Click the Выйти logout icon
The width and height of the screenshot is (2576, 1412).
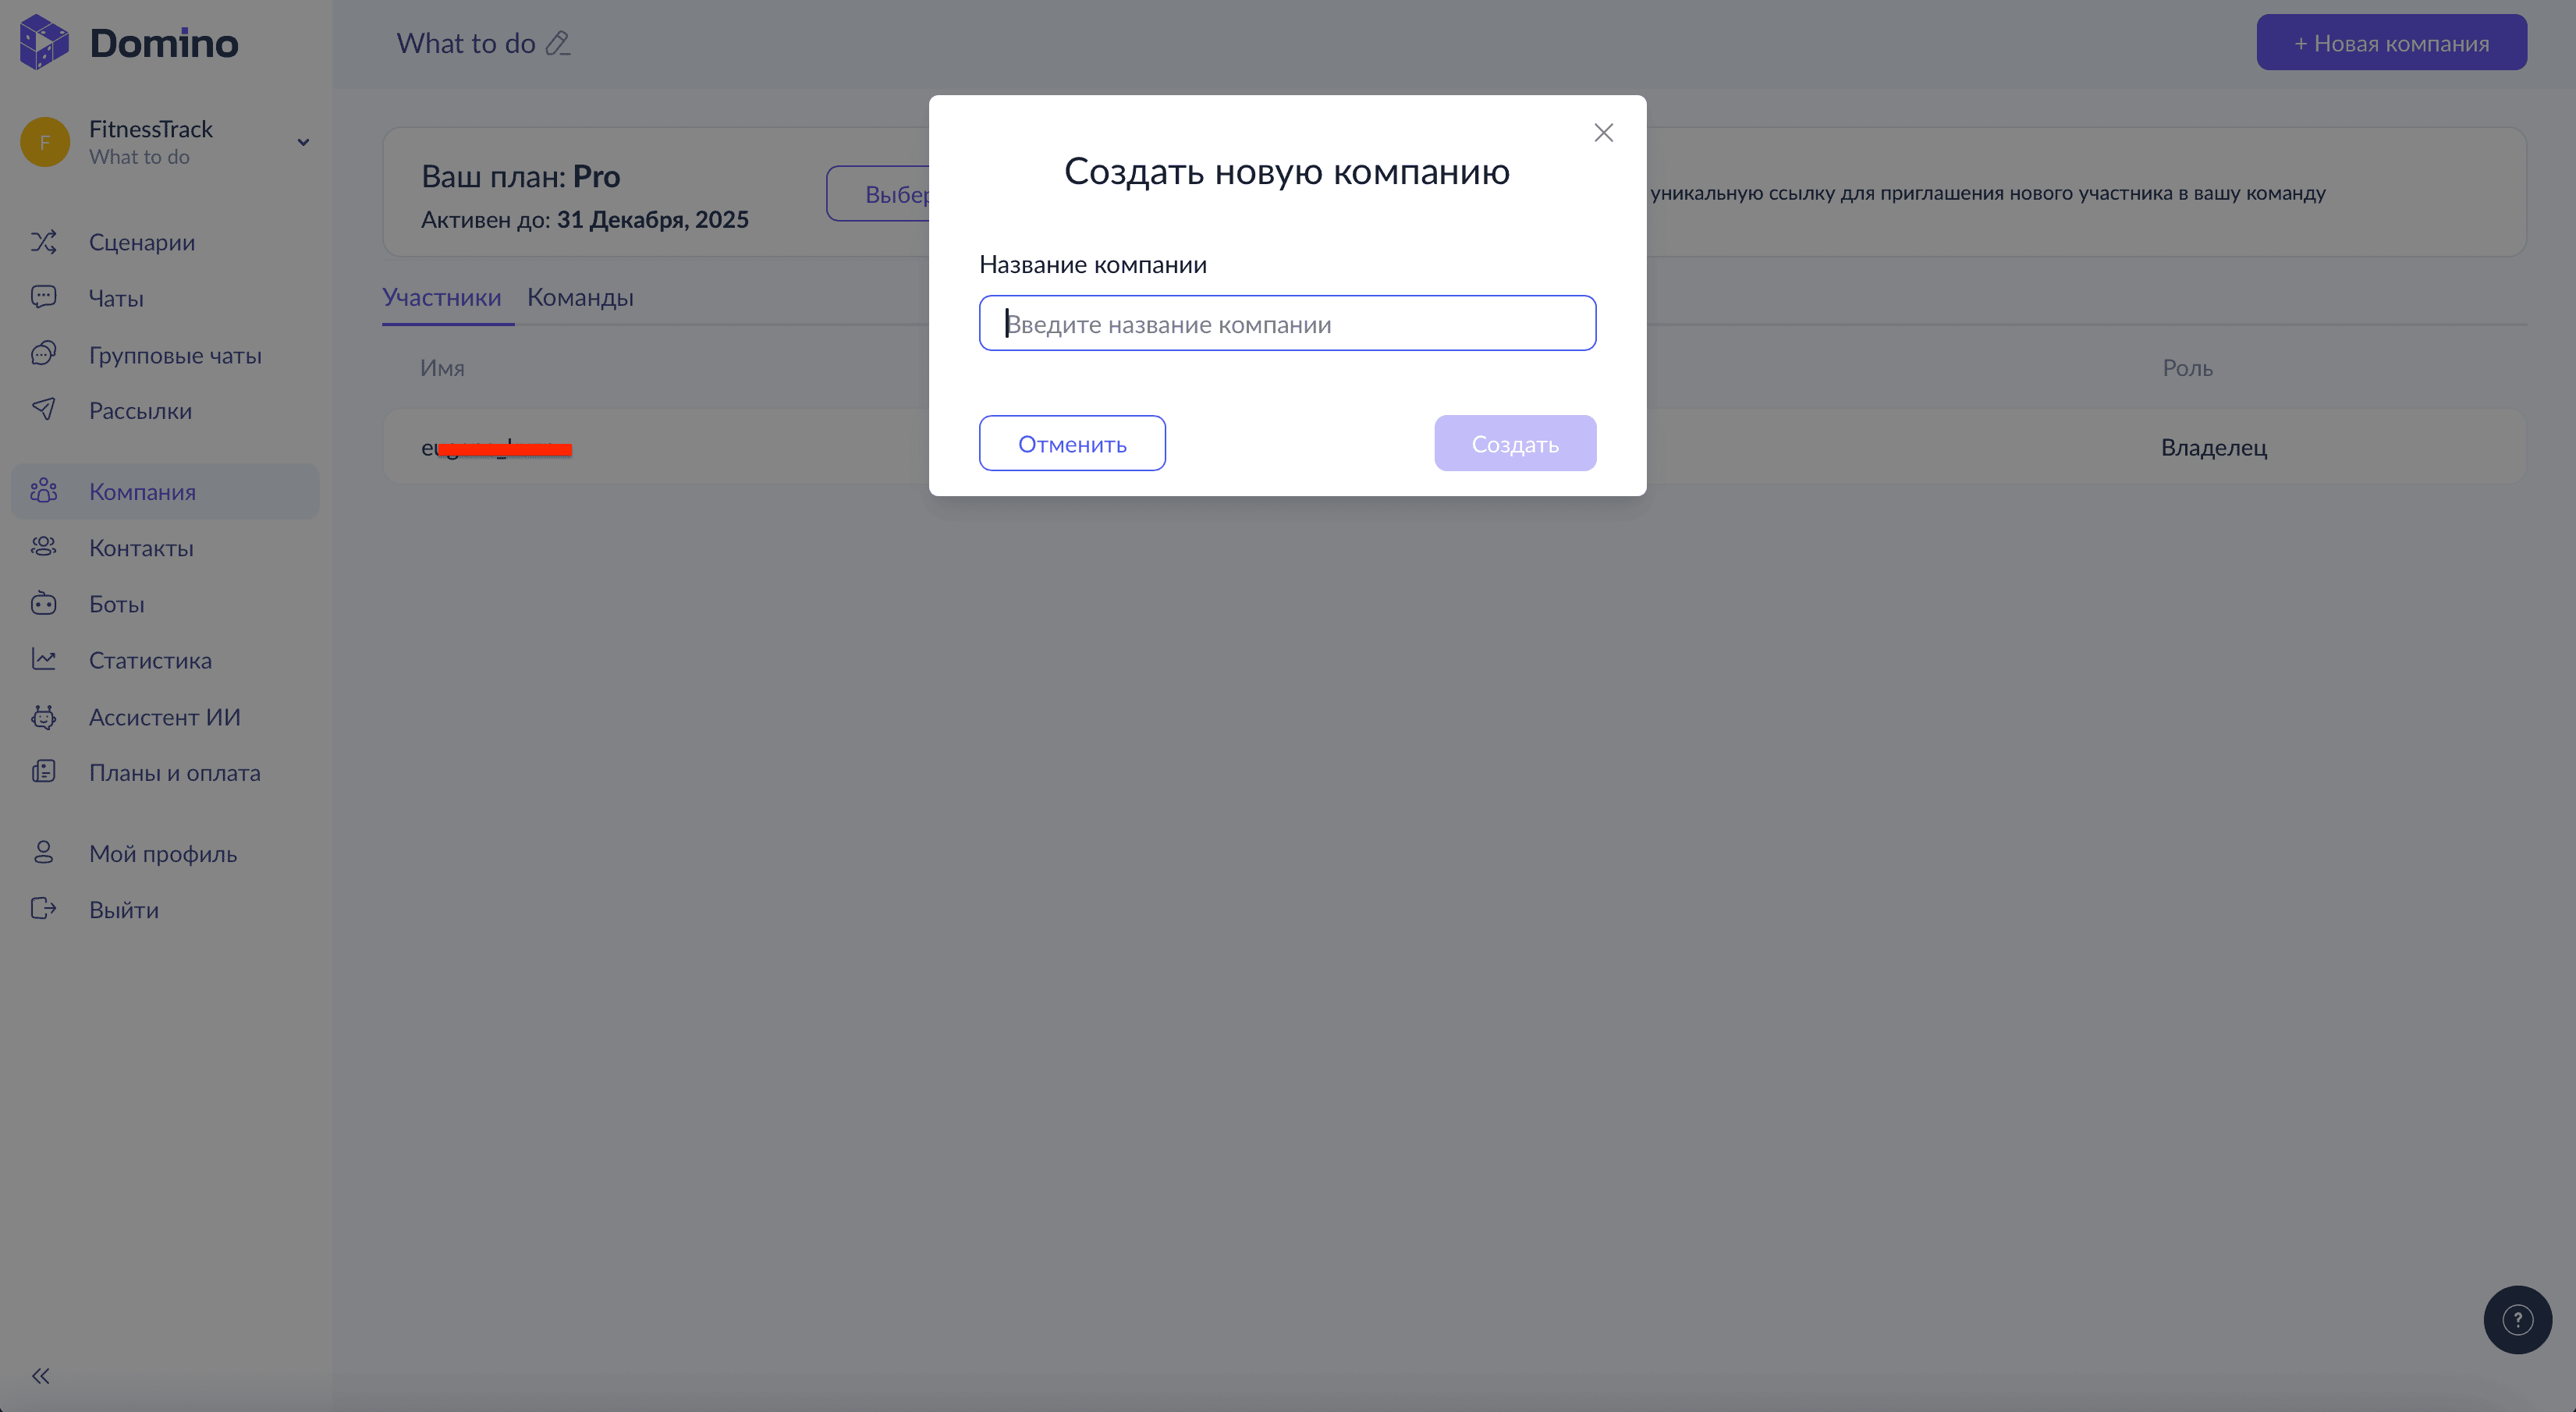[43, 909]
